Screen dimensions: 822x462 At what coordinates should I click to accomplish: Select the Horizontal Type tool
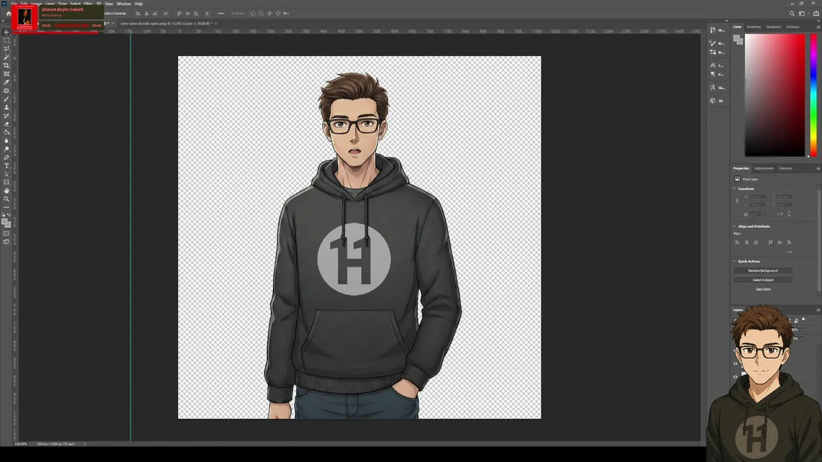[7, 166]
